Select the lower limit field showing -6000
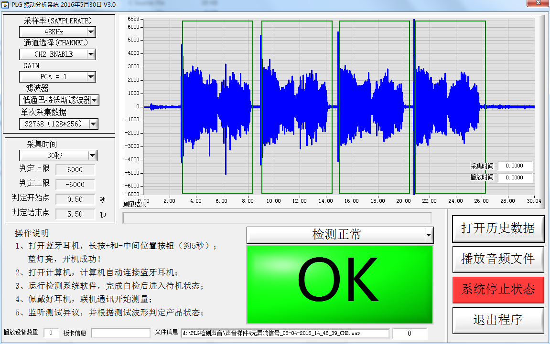Screen dimensions: 550x344 click(75, 185)
